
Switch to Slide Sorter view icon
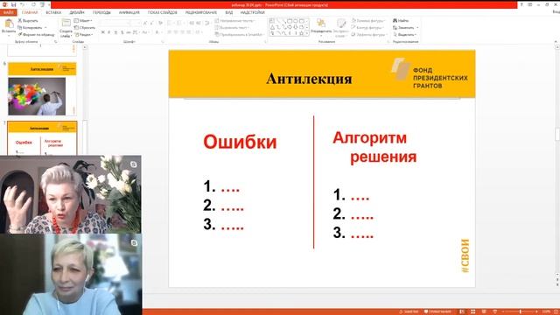pyautogui.click(x=472, y=311)
